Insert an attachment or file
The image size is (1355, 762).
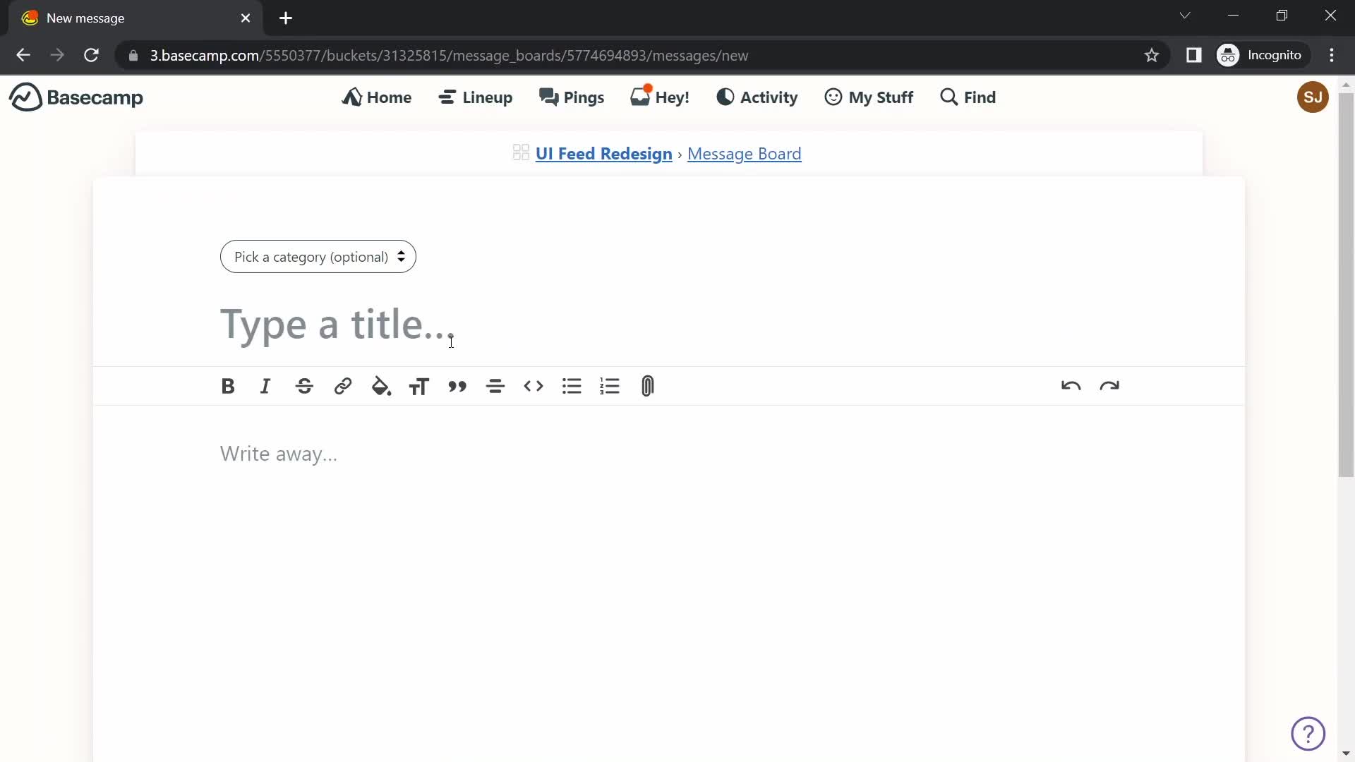pos(649,386)
